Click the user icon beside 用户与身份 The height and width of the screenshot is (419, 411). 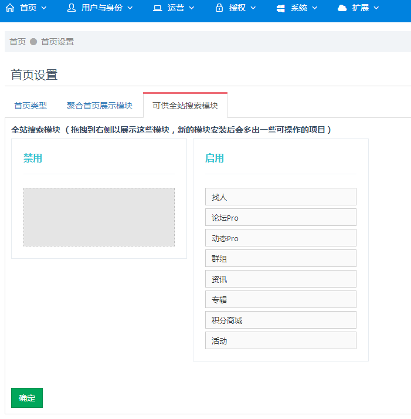[72, 8]
